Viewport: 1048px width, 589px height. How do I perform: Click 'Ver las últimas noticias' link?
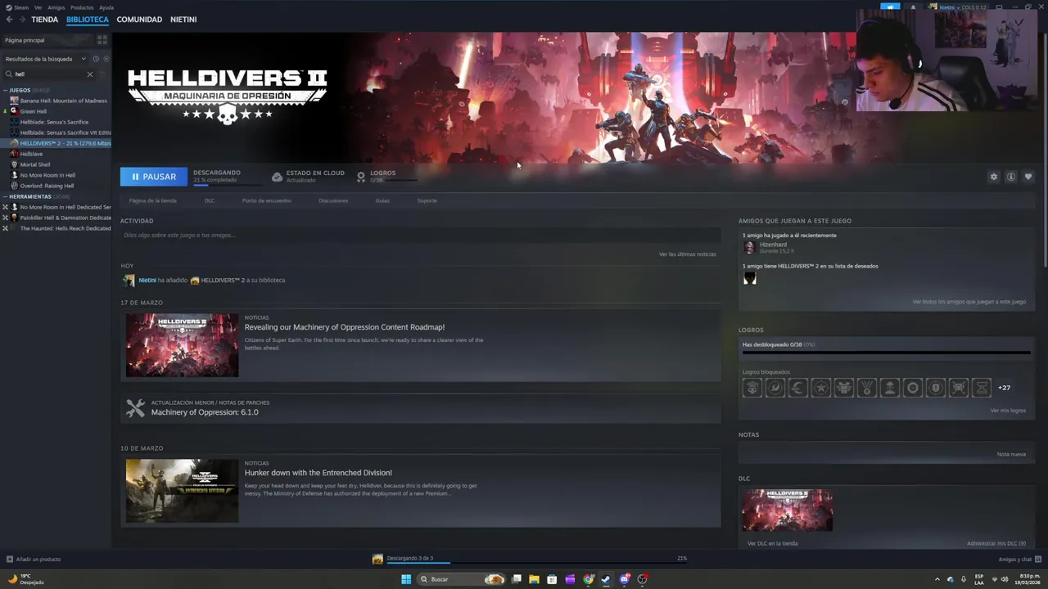[x=688, y=254]
